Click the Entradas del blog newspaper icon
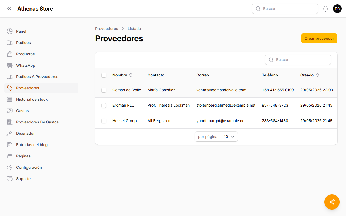The height and width of the screenshot is (216, 346). click(x=10, y=145)
